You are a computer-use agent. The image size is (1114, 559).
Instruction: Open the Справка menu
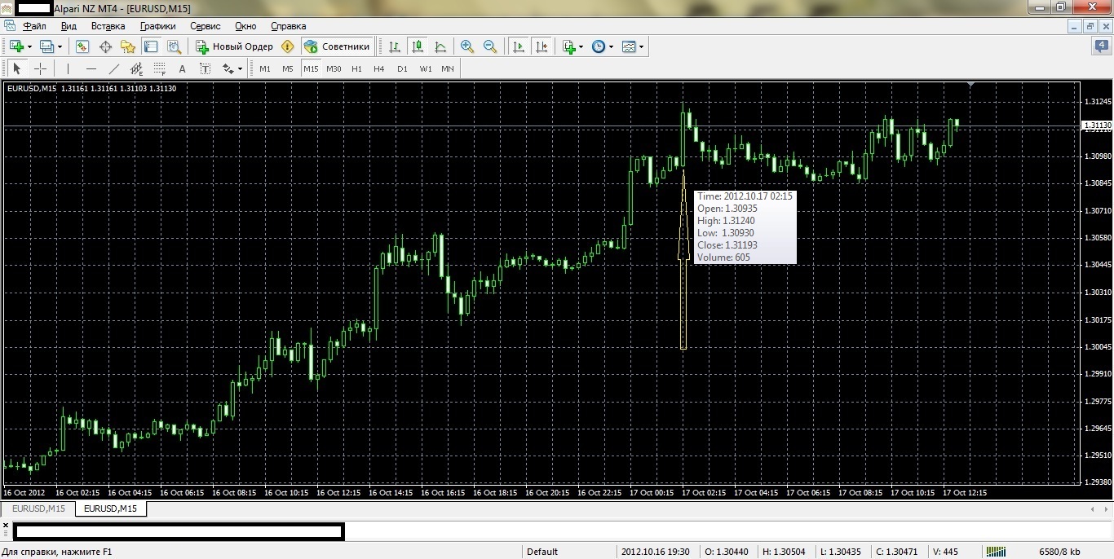pyautogui.click(x=288, y=26)
